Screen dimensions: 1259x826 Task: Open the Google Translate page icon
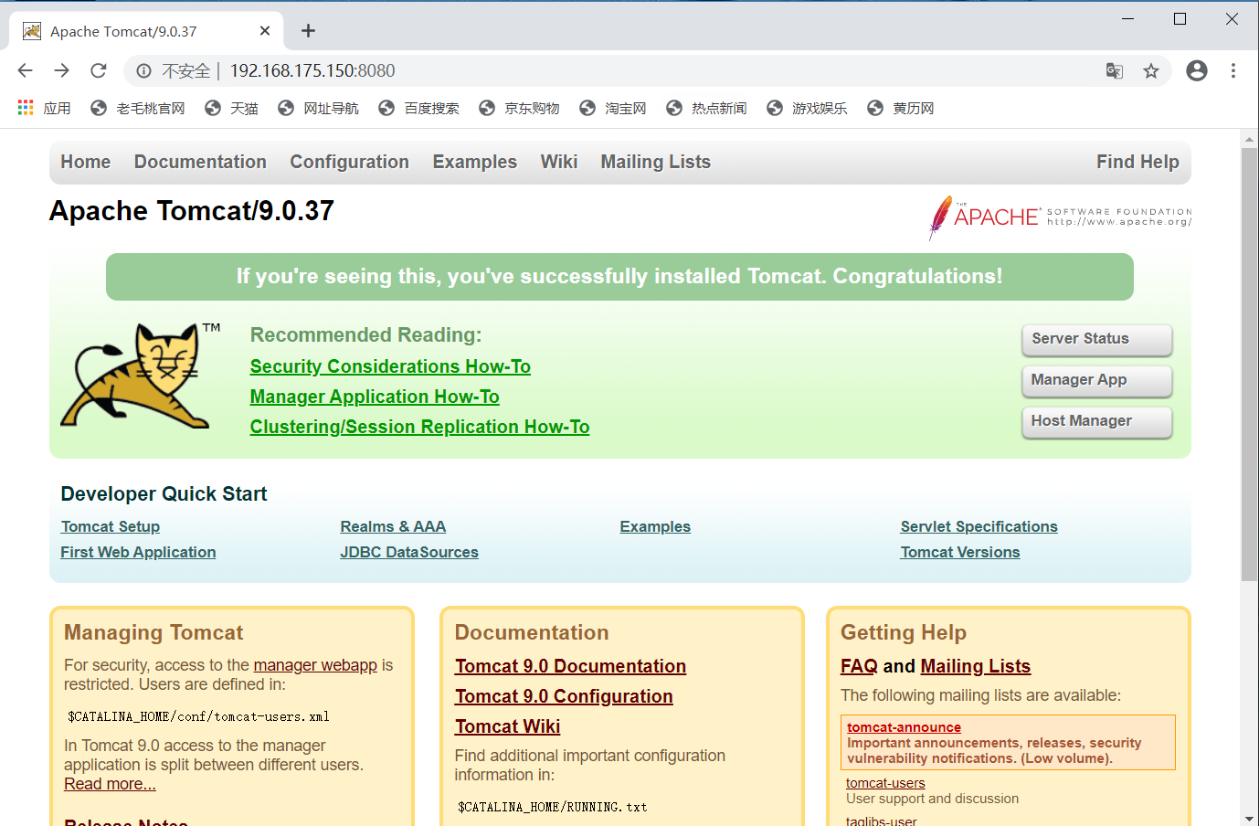pyautogui.click(x=1115, y=70)
